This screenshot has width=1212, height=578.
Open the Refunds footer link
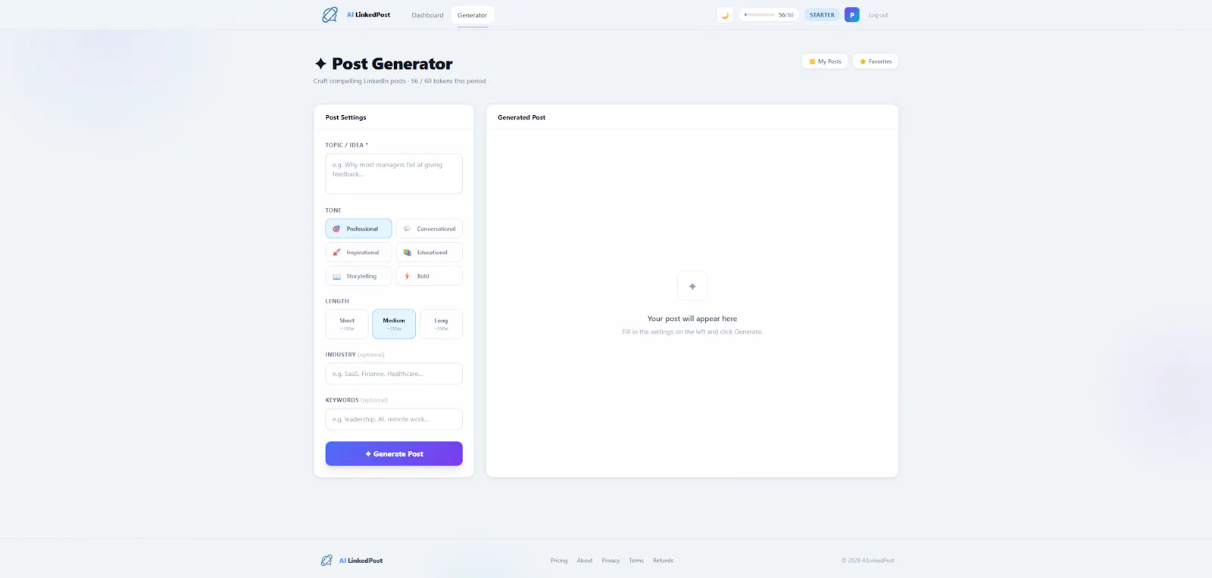pyautogui.click(x=663, y=561)
